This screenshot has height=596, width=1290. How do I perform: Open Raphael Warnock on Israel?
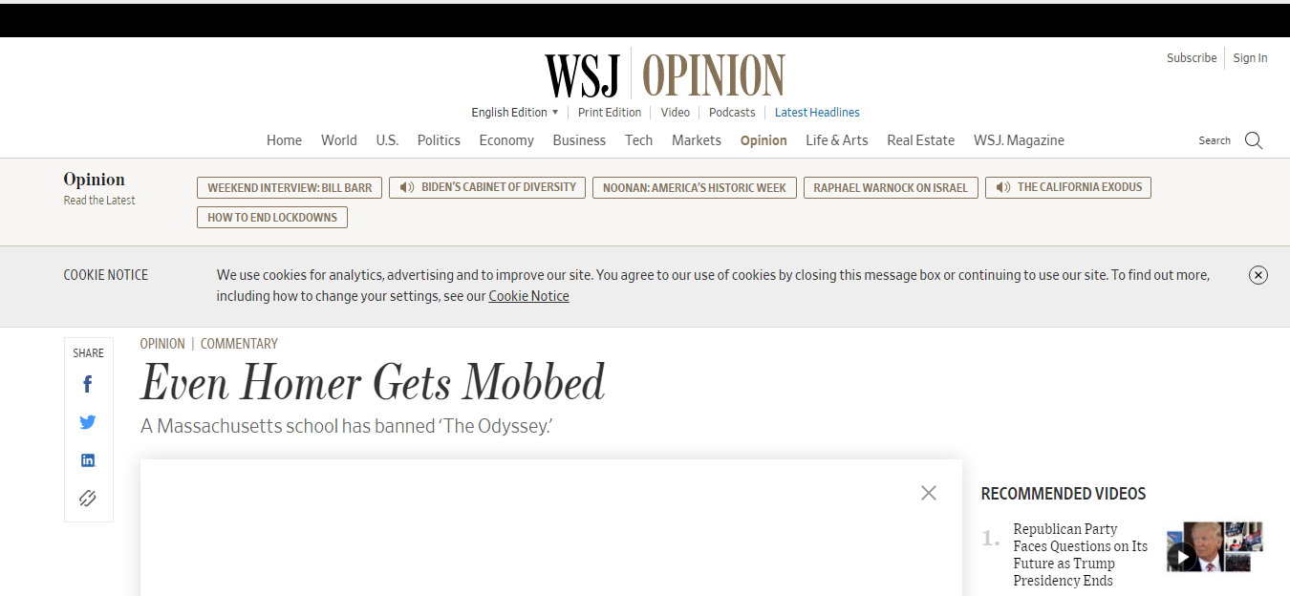click(891, 187)
